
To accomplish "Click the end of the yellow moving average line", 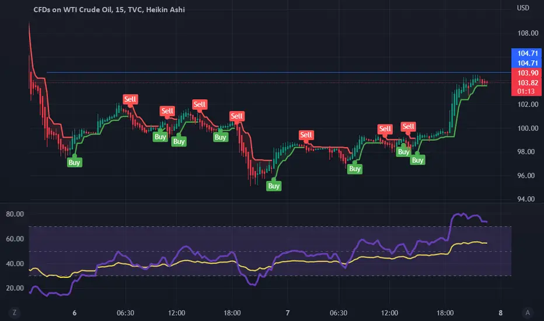I will point(486,243).
